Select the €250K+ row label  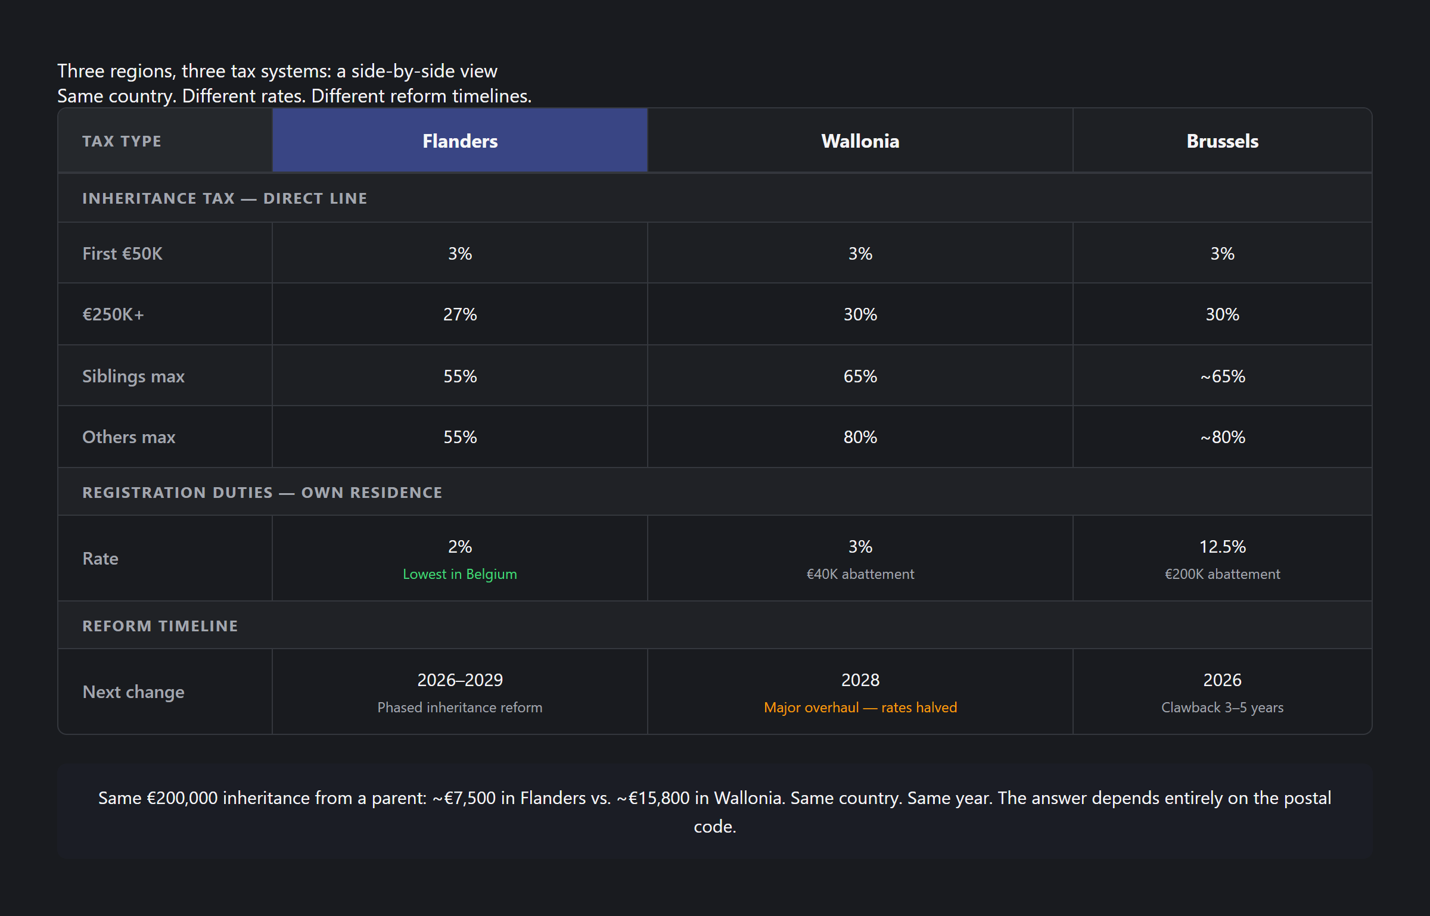[113, 314]
